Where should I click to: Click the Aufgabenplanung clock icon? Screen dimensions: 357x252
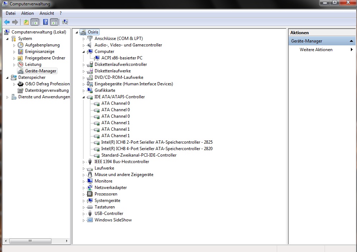(21, 45)
